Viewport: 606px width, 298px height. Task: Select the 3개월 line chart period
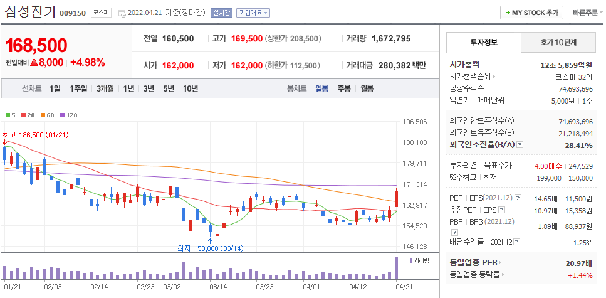point(105,88)
